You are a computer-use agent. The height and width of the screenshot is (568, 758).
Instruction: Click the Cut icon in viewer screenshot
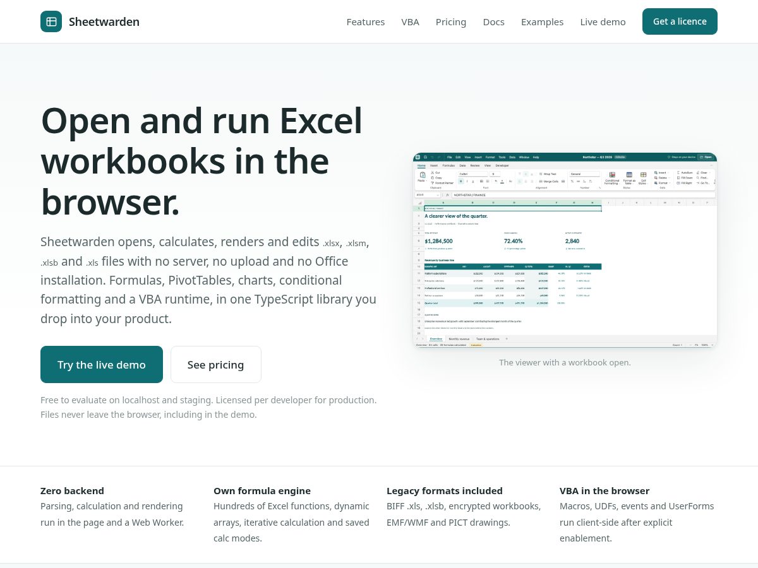433,173
